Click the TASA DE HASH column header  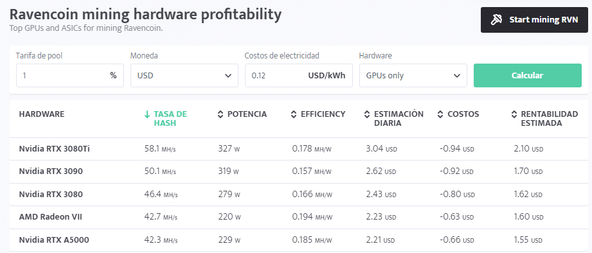coord(170,118)
